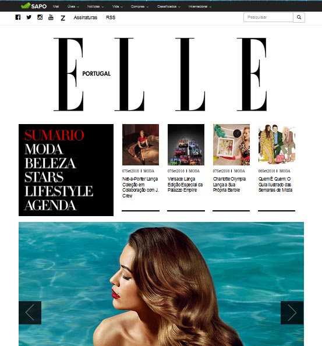Select LIFESTYLE in the Sumário menu
Viewport: 322px width, 346px height.
[x=59, y=191]
